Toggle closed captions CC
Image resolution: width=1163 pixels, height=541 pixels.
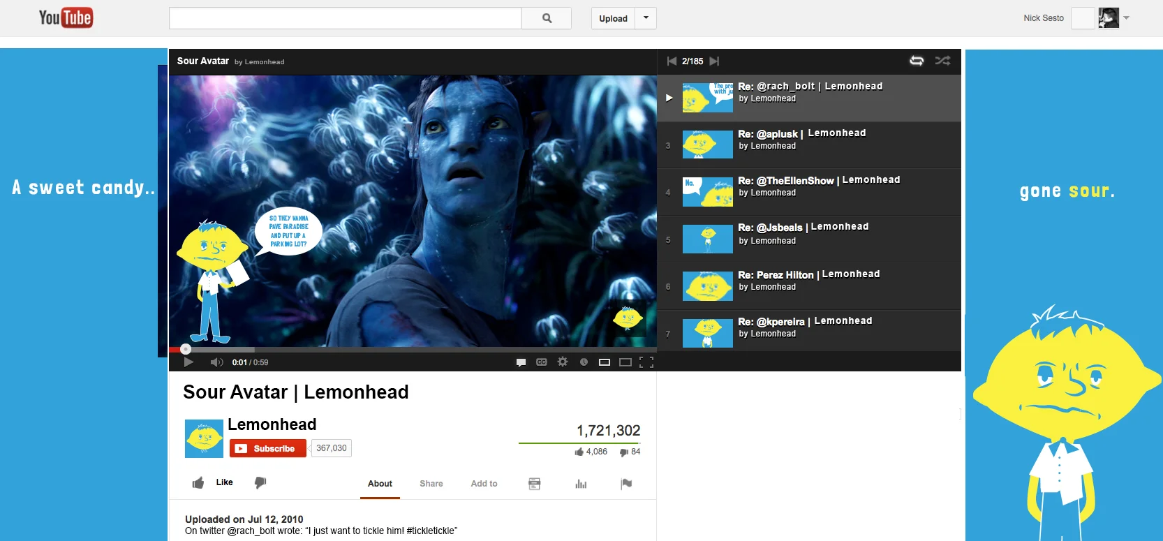coord(542,362)
